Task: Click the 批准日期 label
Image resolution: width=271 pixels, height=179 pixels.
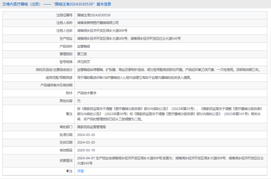Action: click(x=66, y=135)
